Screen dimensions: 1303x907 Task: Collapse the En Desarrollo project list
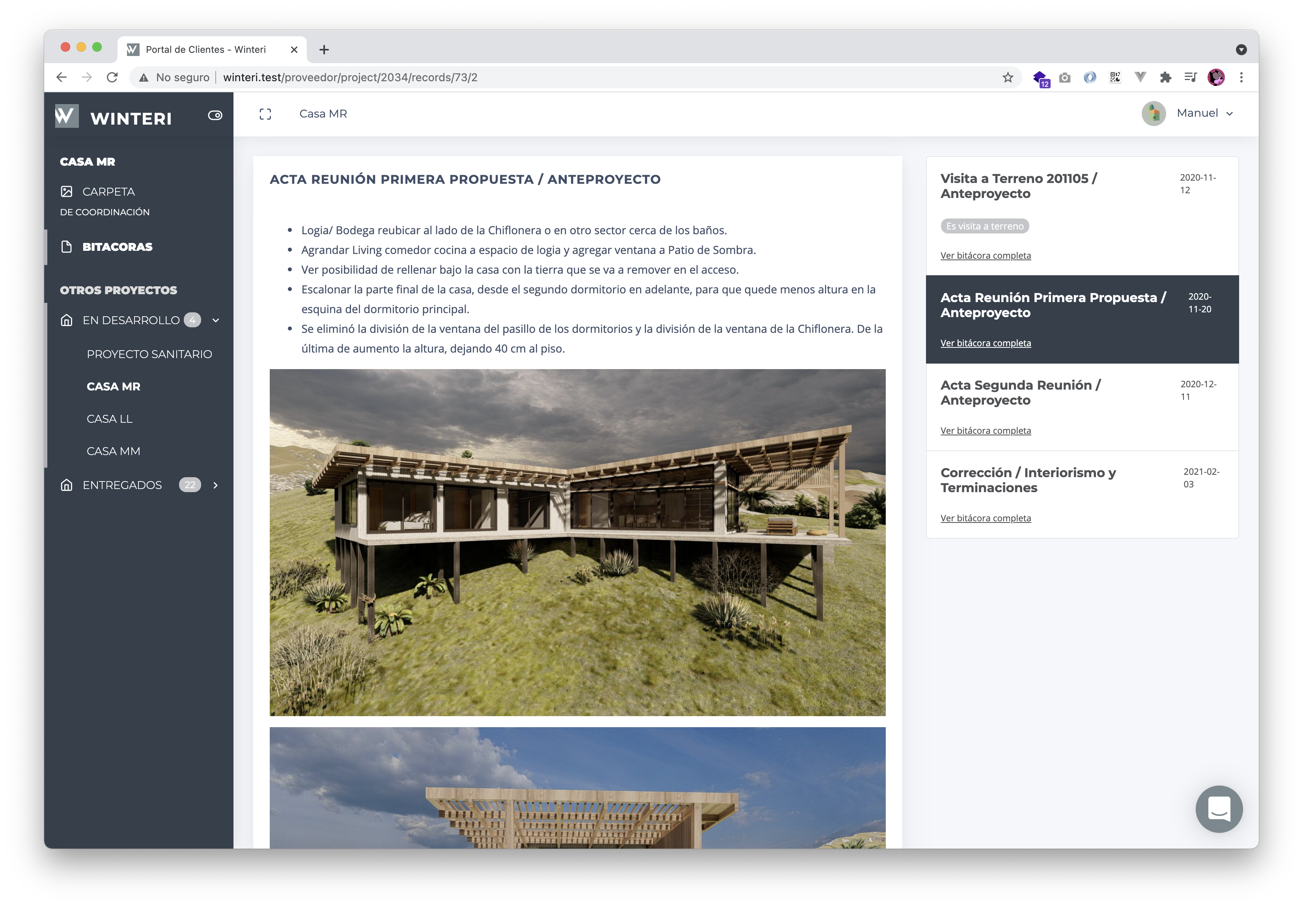216,321
